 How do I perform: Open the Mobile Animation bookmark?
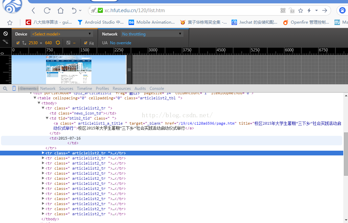coord(152,22)
